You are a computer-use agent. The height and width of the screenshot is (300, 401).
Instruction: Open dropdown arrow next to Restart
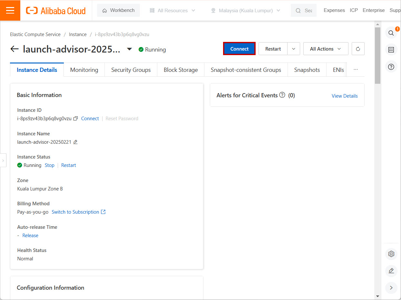click(293, 49)
